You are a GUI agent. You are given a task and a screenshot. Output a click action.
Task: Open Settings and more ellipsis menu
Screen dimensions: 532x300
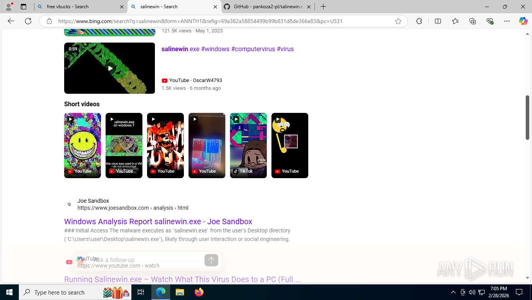[507, 21]
